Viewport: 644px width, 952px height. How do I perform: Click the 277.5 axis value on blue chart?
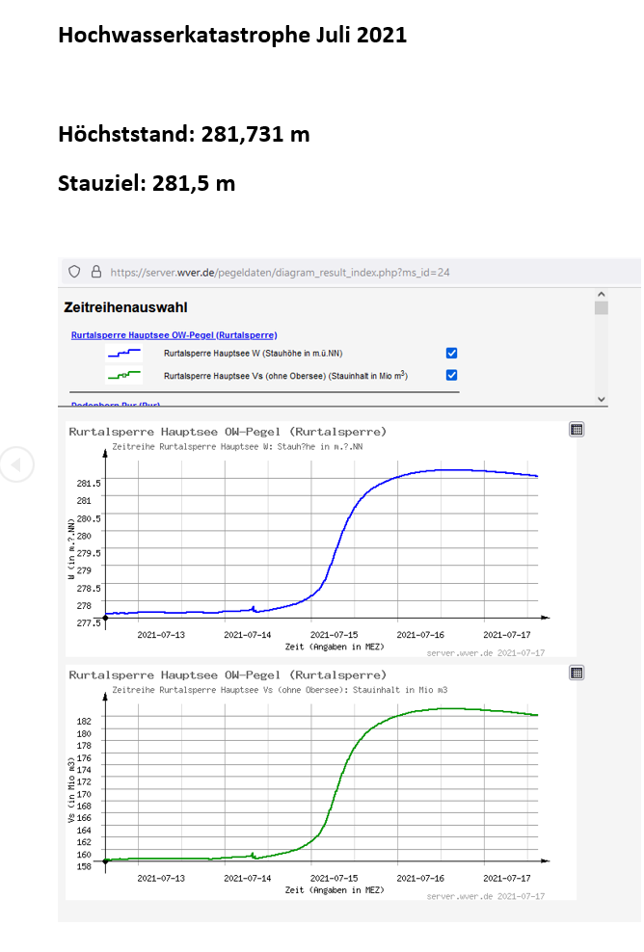[89, 622]
